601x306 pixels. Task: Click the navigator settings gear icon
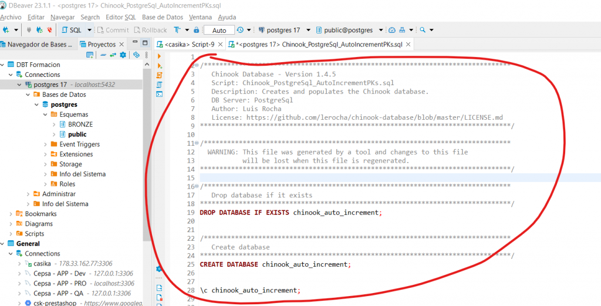(x=123, y=55)
